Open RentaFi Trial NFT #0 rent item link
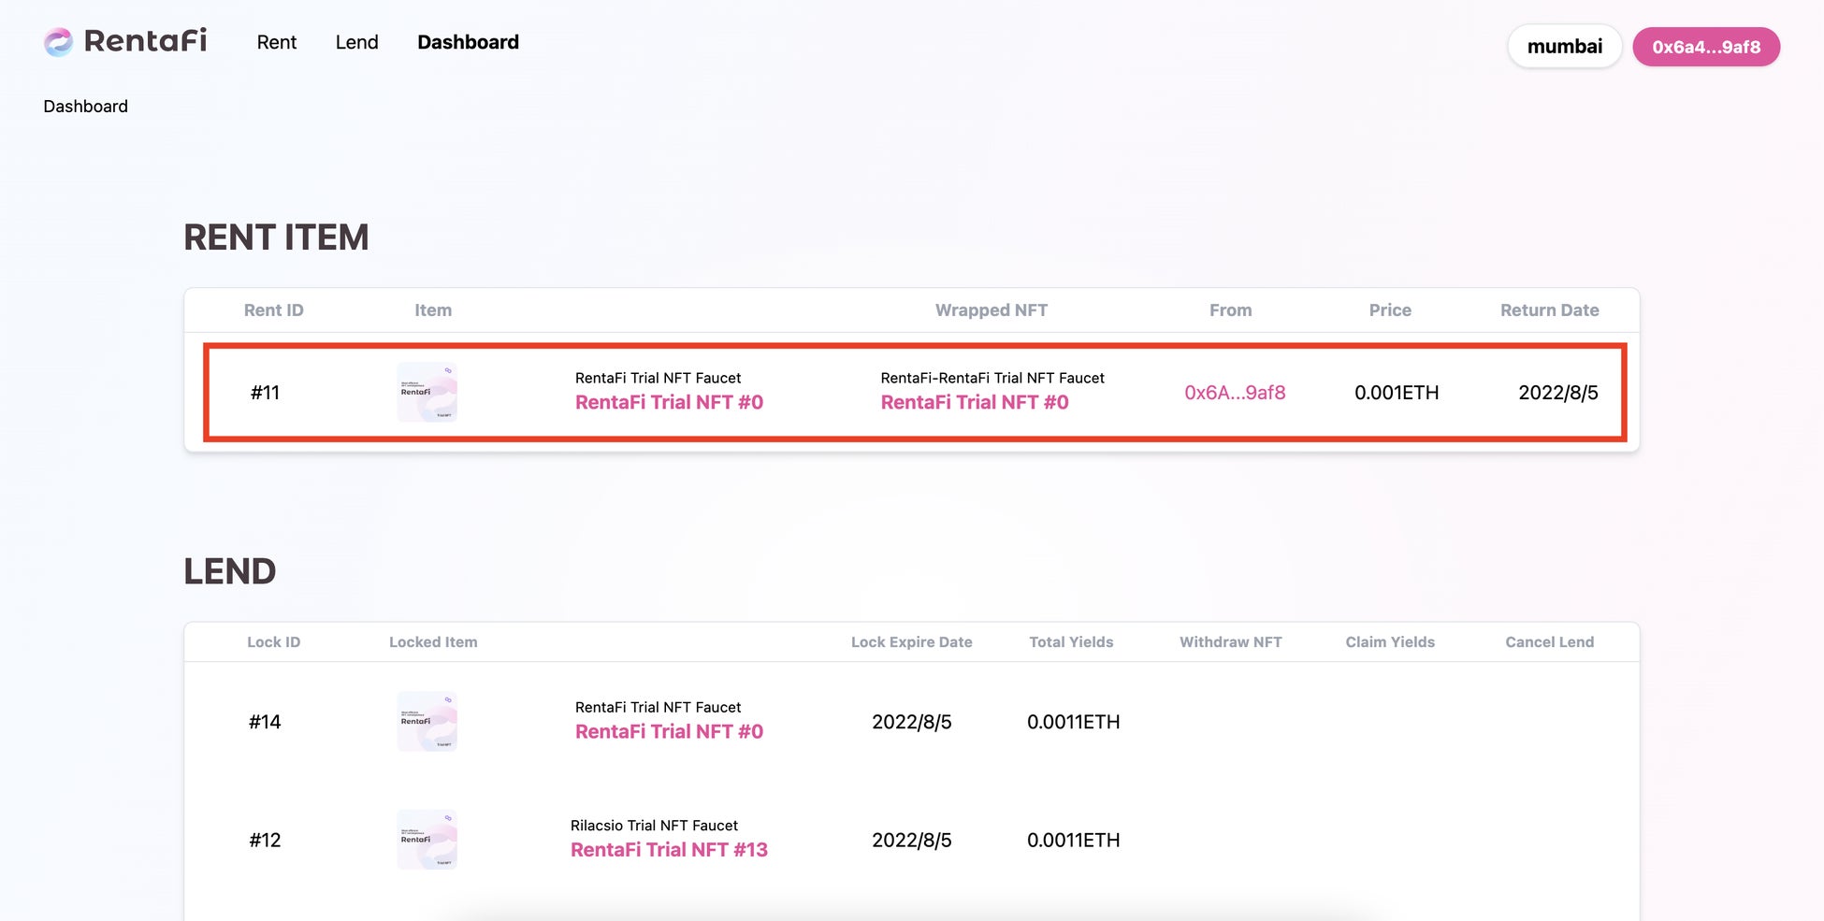This screenshot has height=921, width=1824. 669,403
